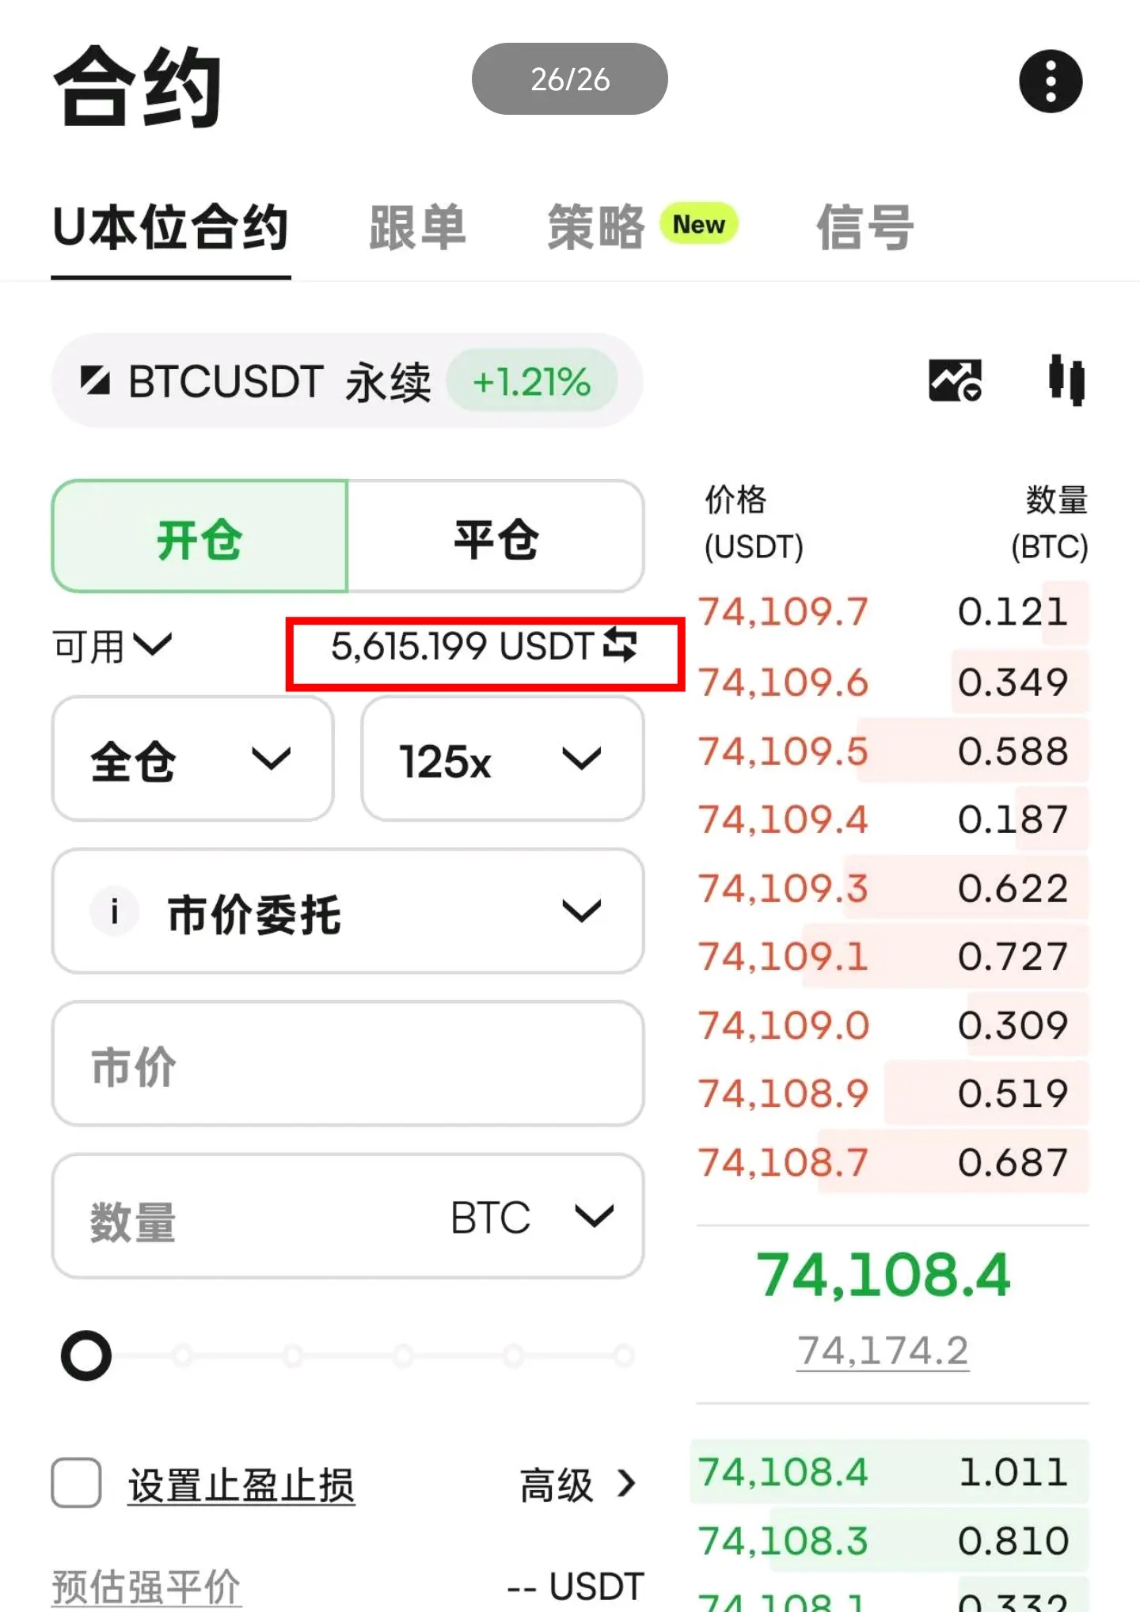Select ask price 74,109.5
This screenshot has height=1612, width=1140.
[x=783, y=751]
